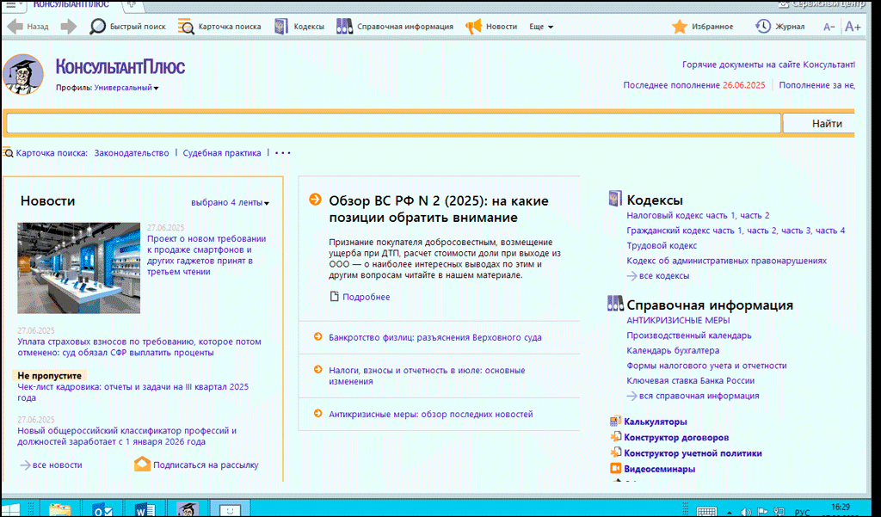881x517 pixels.
Task: Click the Найти search button
Action: 819,124
